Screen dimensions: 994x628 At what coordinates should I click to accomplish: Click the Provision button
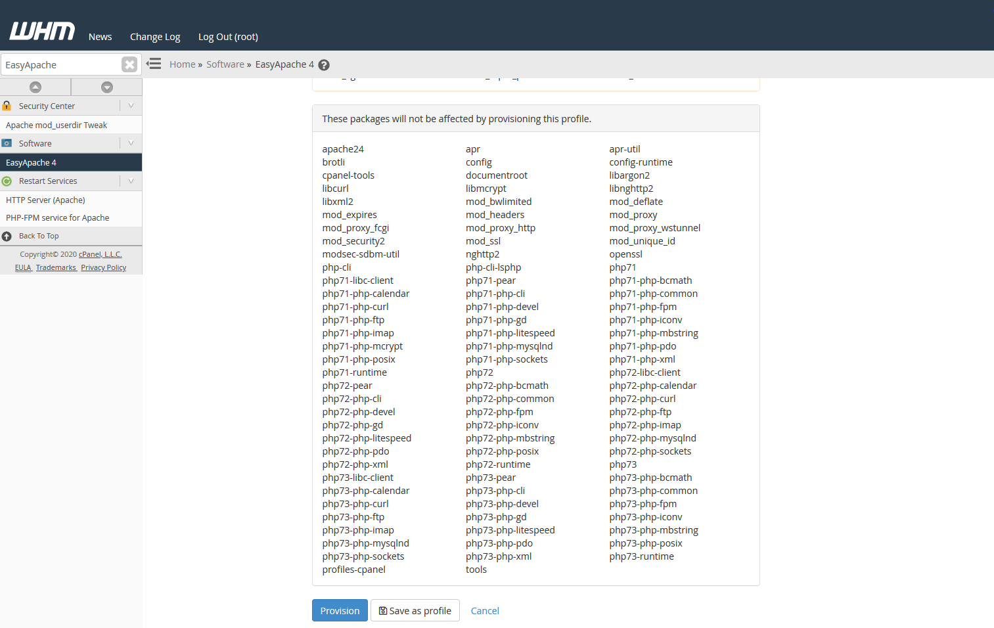pos(340,610)
